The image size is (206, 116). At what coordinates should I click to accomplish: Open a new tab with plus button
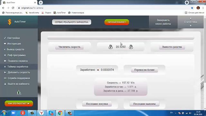click(41, 3)
